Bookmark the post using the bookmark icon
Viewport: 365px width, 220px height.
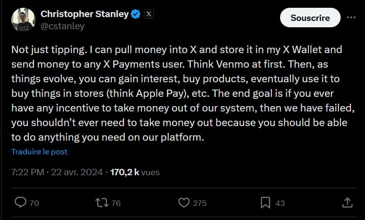point(265,202)
